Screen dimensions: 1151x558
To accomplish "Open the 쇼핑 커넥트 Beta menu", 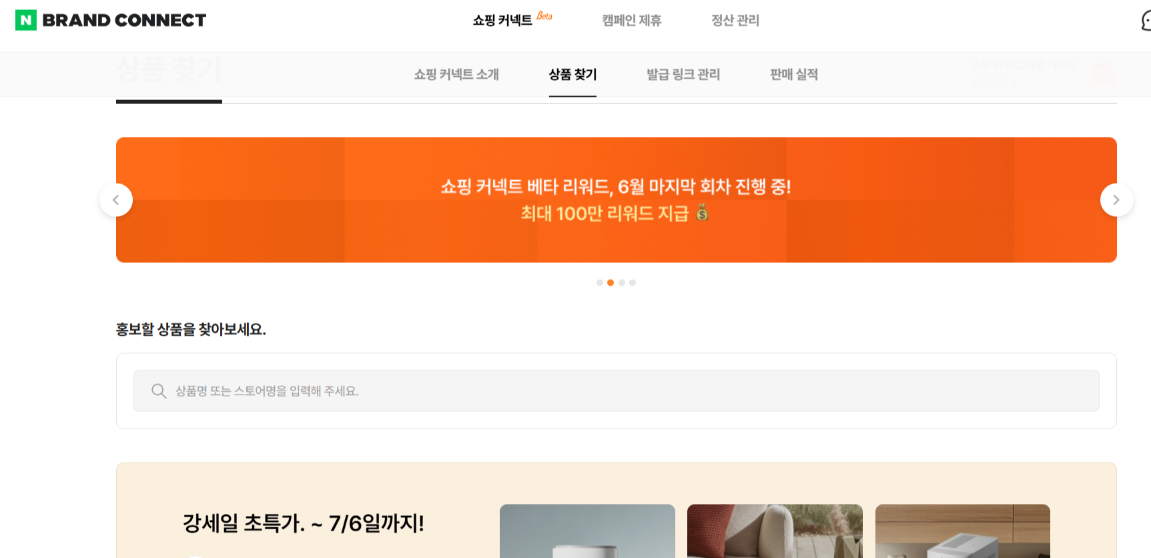I will tap(512, 20).
